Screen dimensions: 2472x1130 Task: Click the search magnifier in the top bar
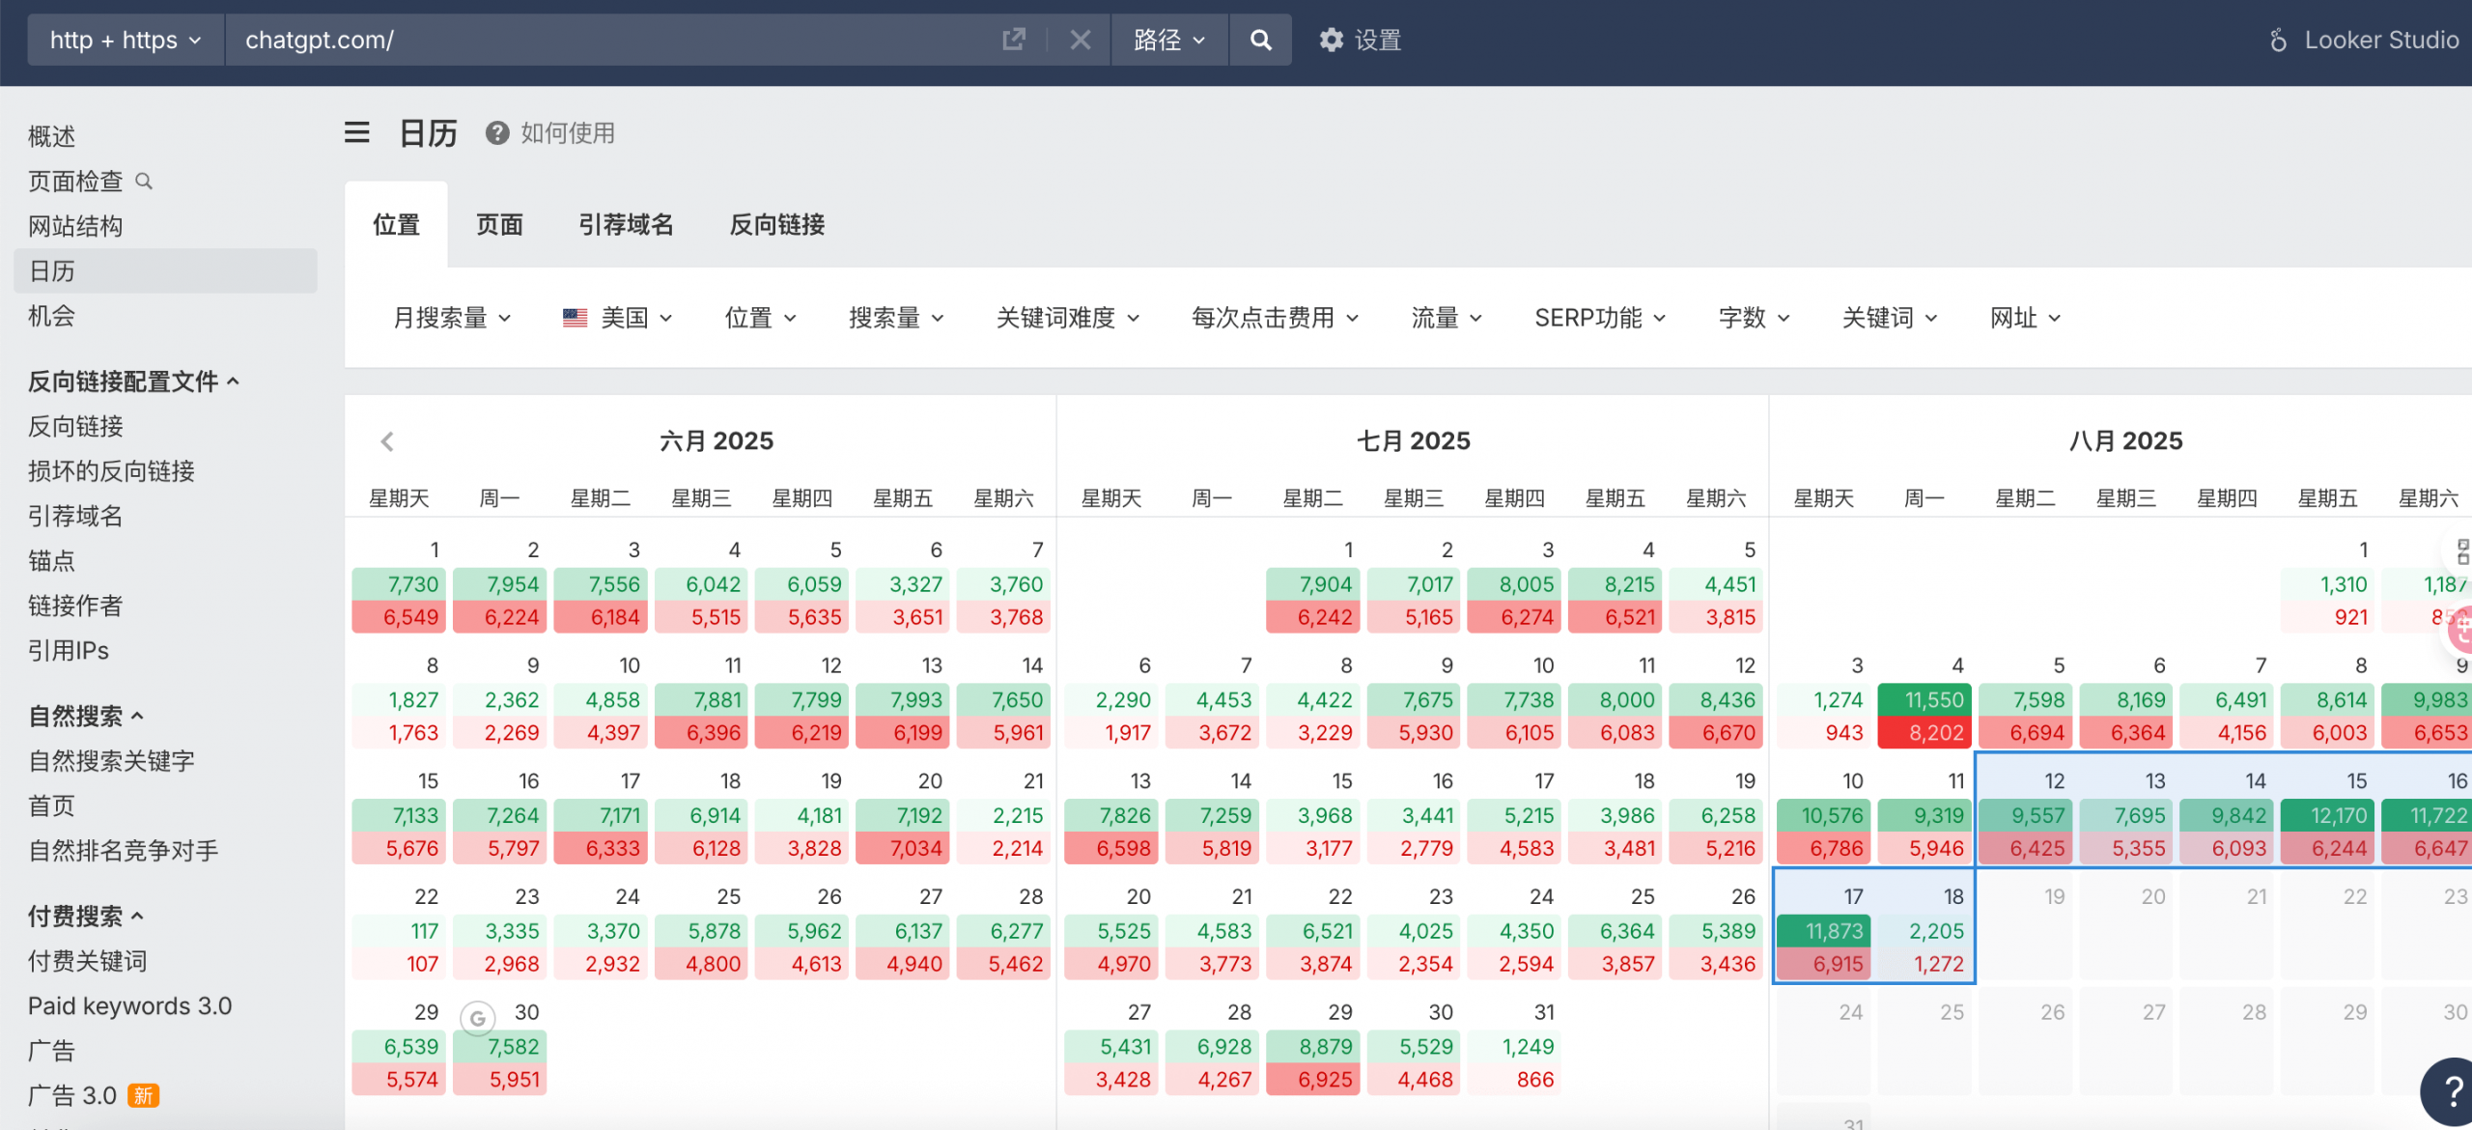[x=1260, y=40]
